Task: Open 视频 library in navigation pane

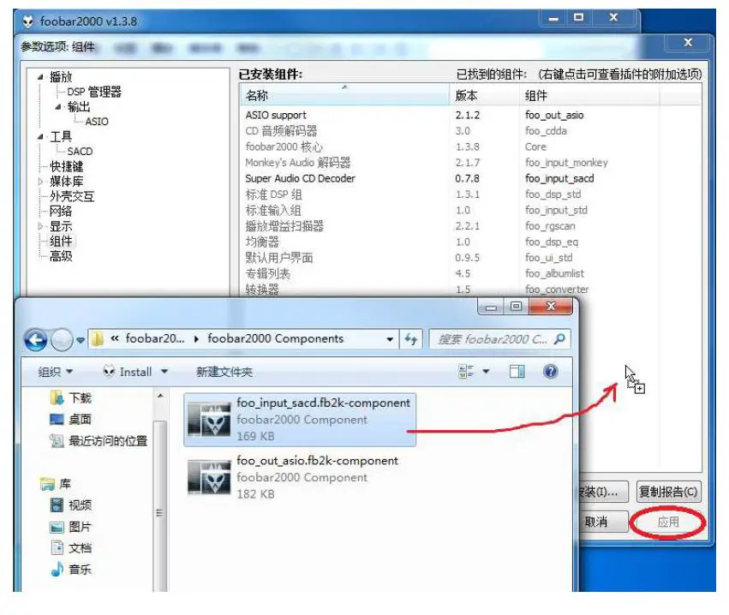Action: click(x=70, y=505)
